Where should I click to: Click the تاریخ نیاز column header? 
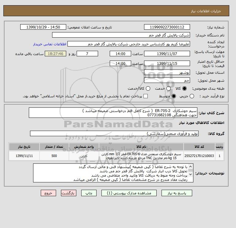tap(24, 147)
